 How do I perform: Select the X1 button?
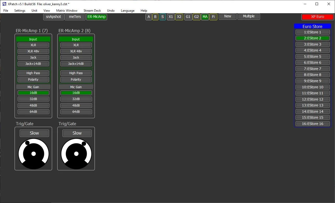(171, 17)
